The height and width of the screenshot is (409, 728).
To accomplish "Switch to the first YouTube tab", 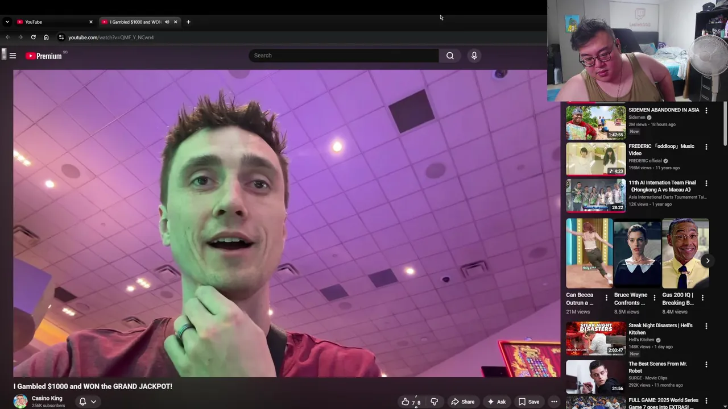I will (54, 22).
